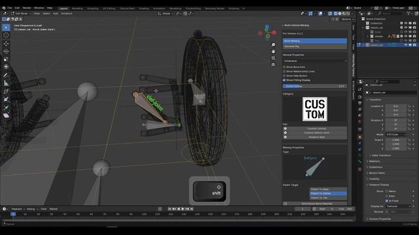The width and height of the screenshot is (419, 235).
Task: Click the Build Metarig button
Action: point(315,40)
